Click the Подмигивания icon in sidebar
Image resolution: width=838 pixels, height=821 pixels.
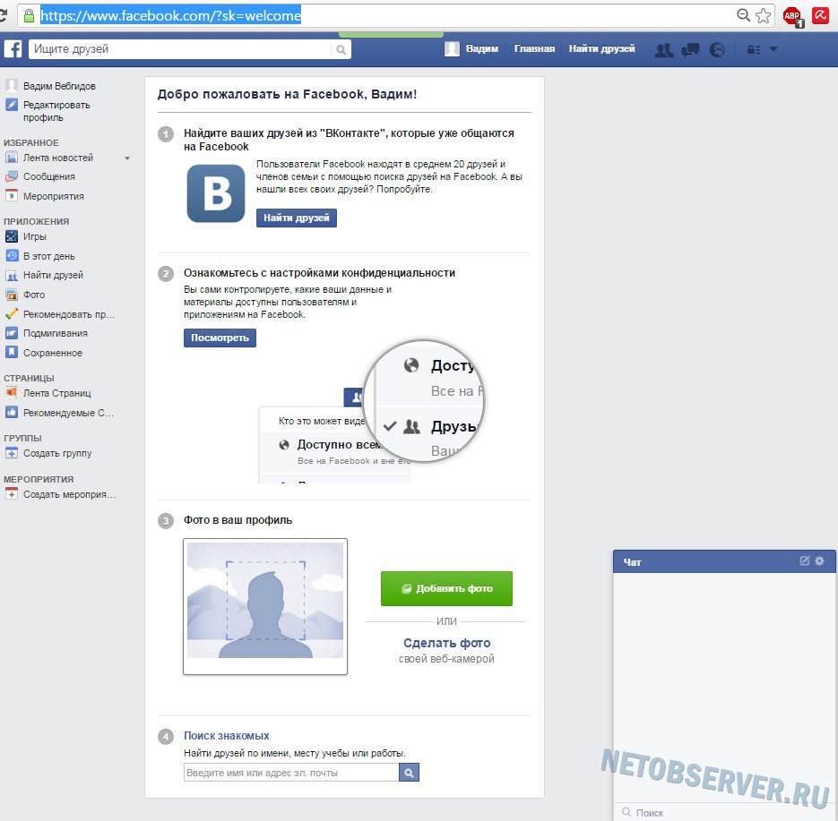coord(12,334)
